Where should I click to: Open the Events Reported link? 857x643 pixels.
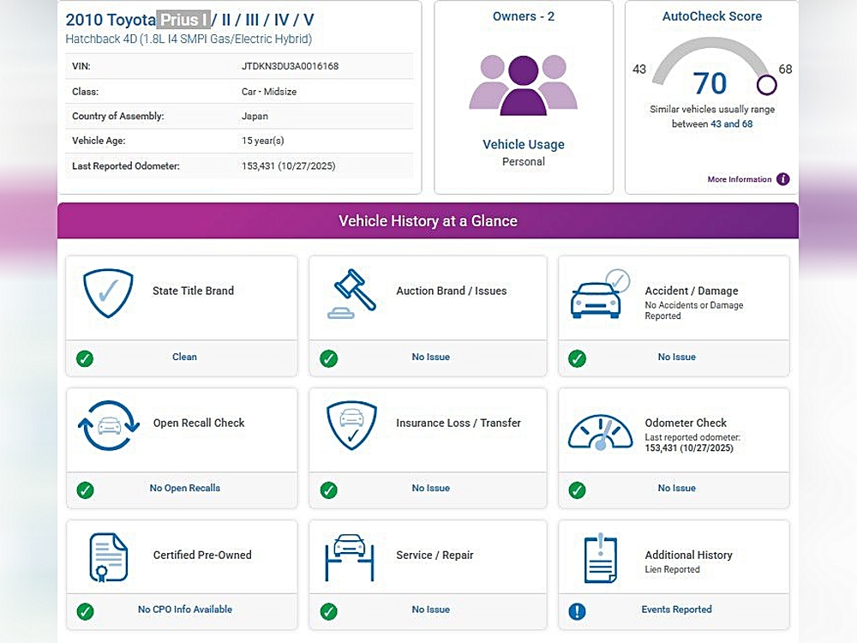(676, 610)
